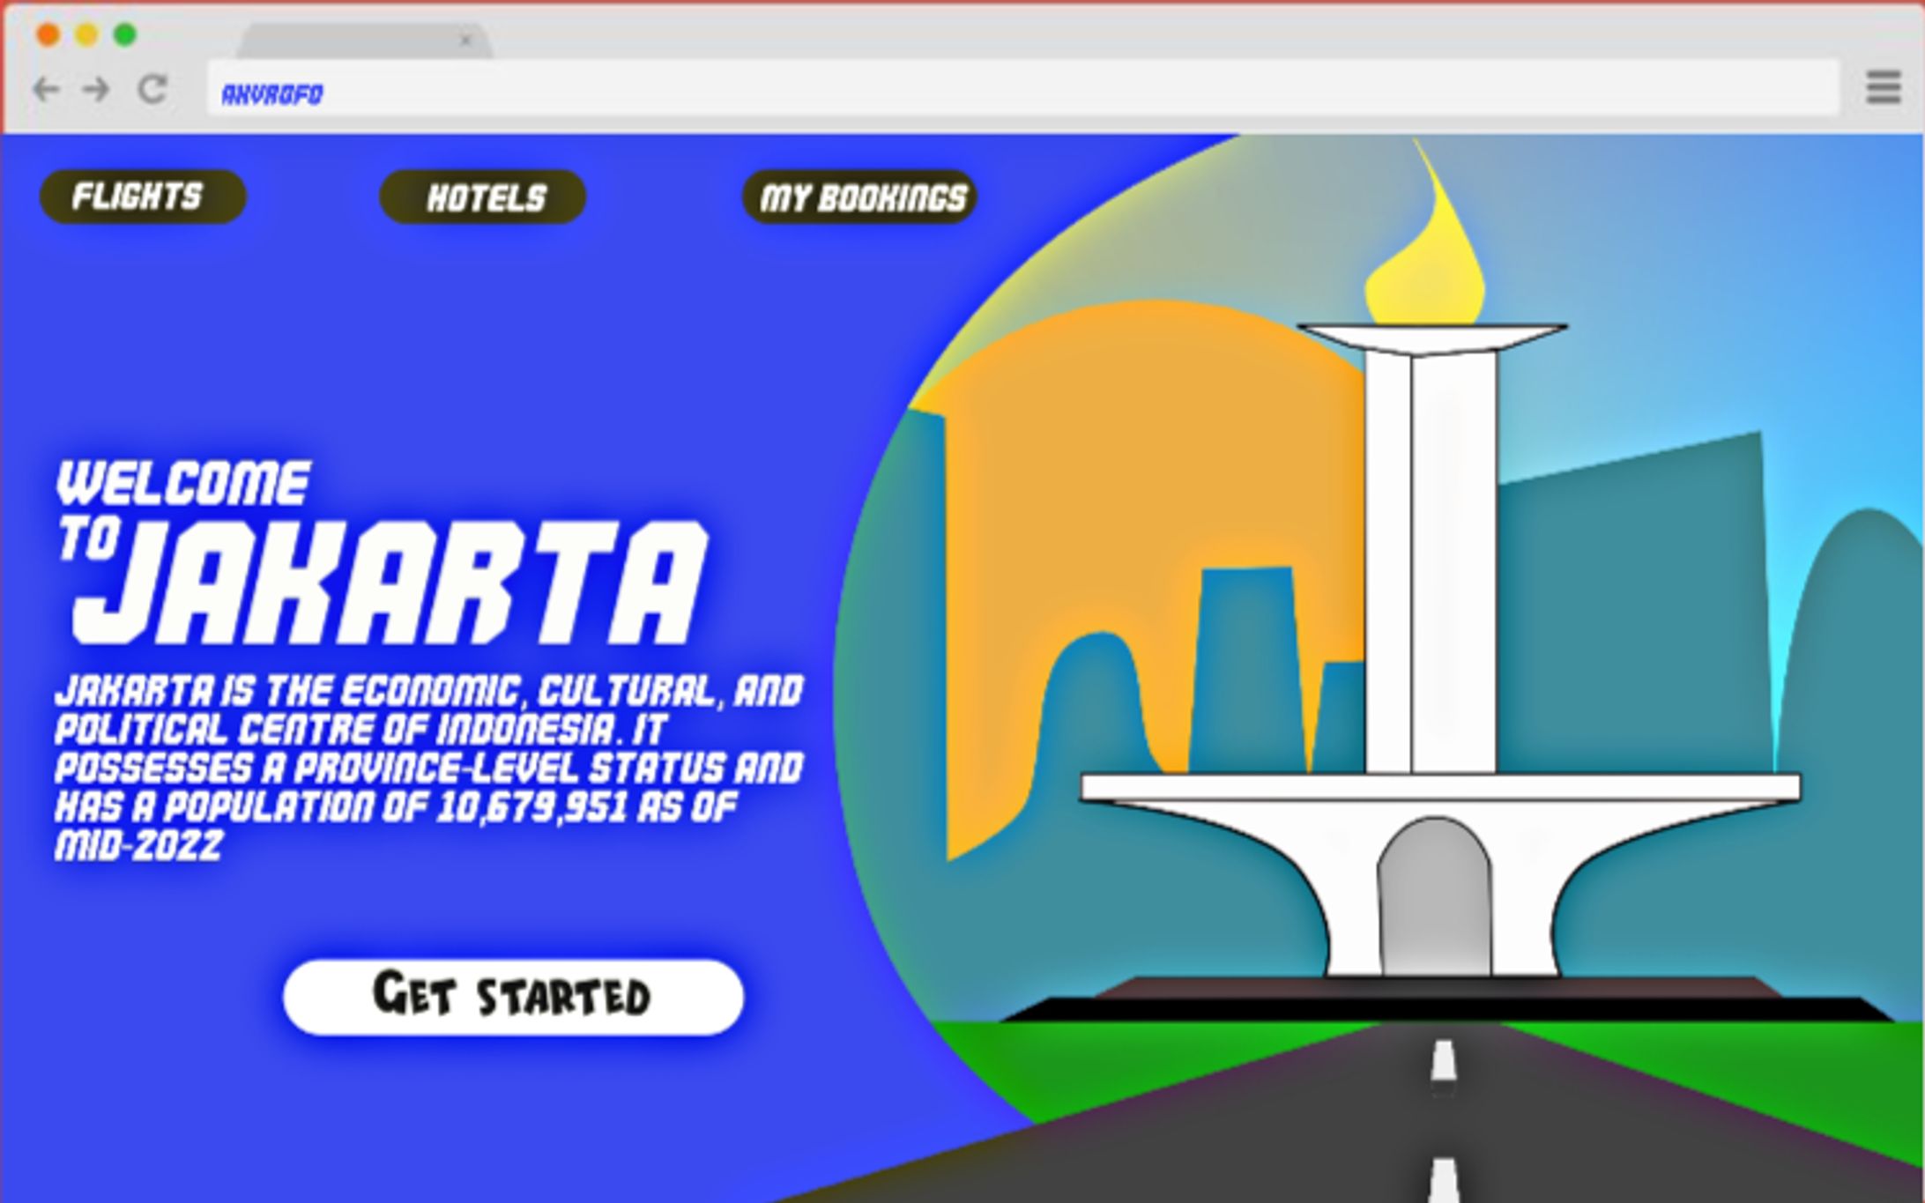Click the green maximize window dot
The image size is (1925, 1203).
(125, 35)
